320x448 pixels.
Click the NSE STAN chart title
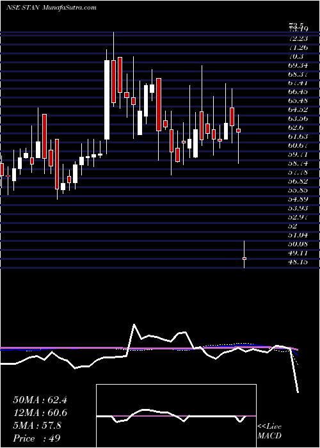(51, 8)
